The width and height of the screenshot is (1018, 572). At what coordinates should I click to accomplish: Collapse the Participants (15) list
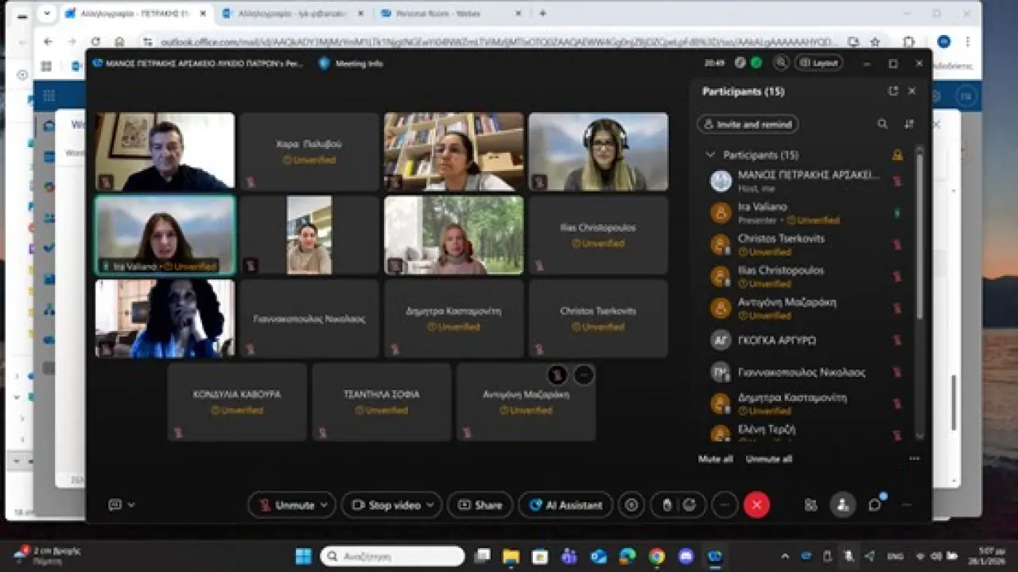coord(709,155)
